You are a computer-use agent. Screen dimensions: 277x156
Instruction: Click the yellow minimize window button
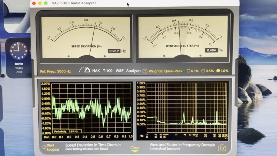click(40, 3)
